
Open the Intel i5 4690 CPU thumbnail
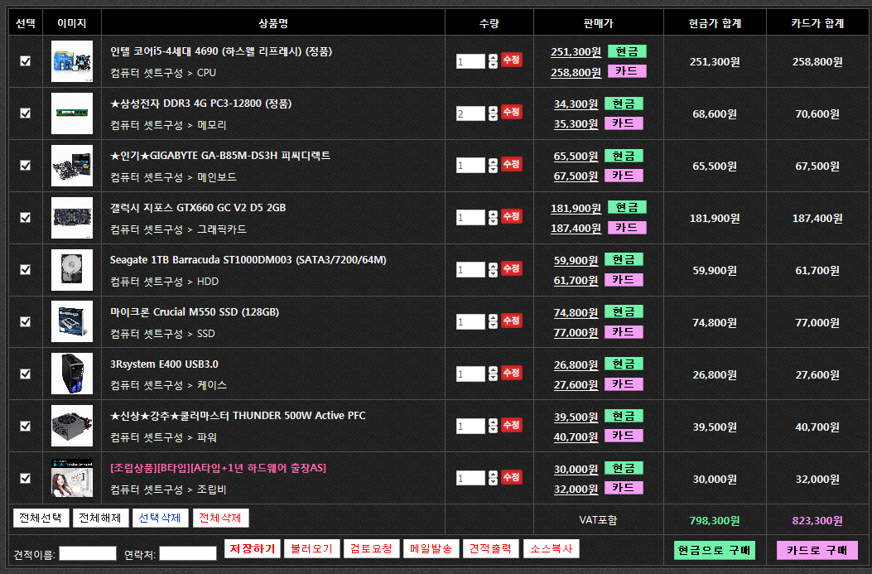pyautogui.click(x=72, y=61)
